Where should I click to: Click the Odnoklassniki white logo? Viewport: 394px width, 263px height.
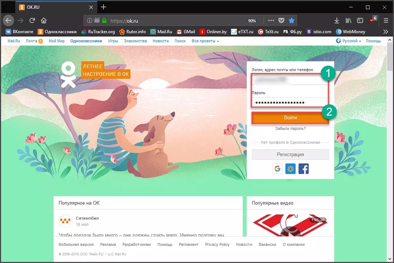pyautogui.click(x=69, y=75)
